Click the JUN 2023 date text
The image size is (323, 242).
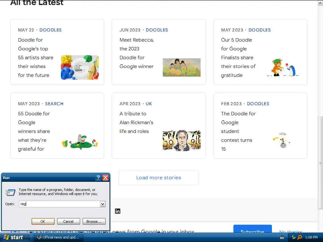[x=130, y=30]
